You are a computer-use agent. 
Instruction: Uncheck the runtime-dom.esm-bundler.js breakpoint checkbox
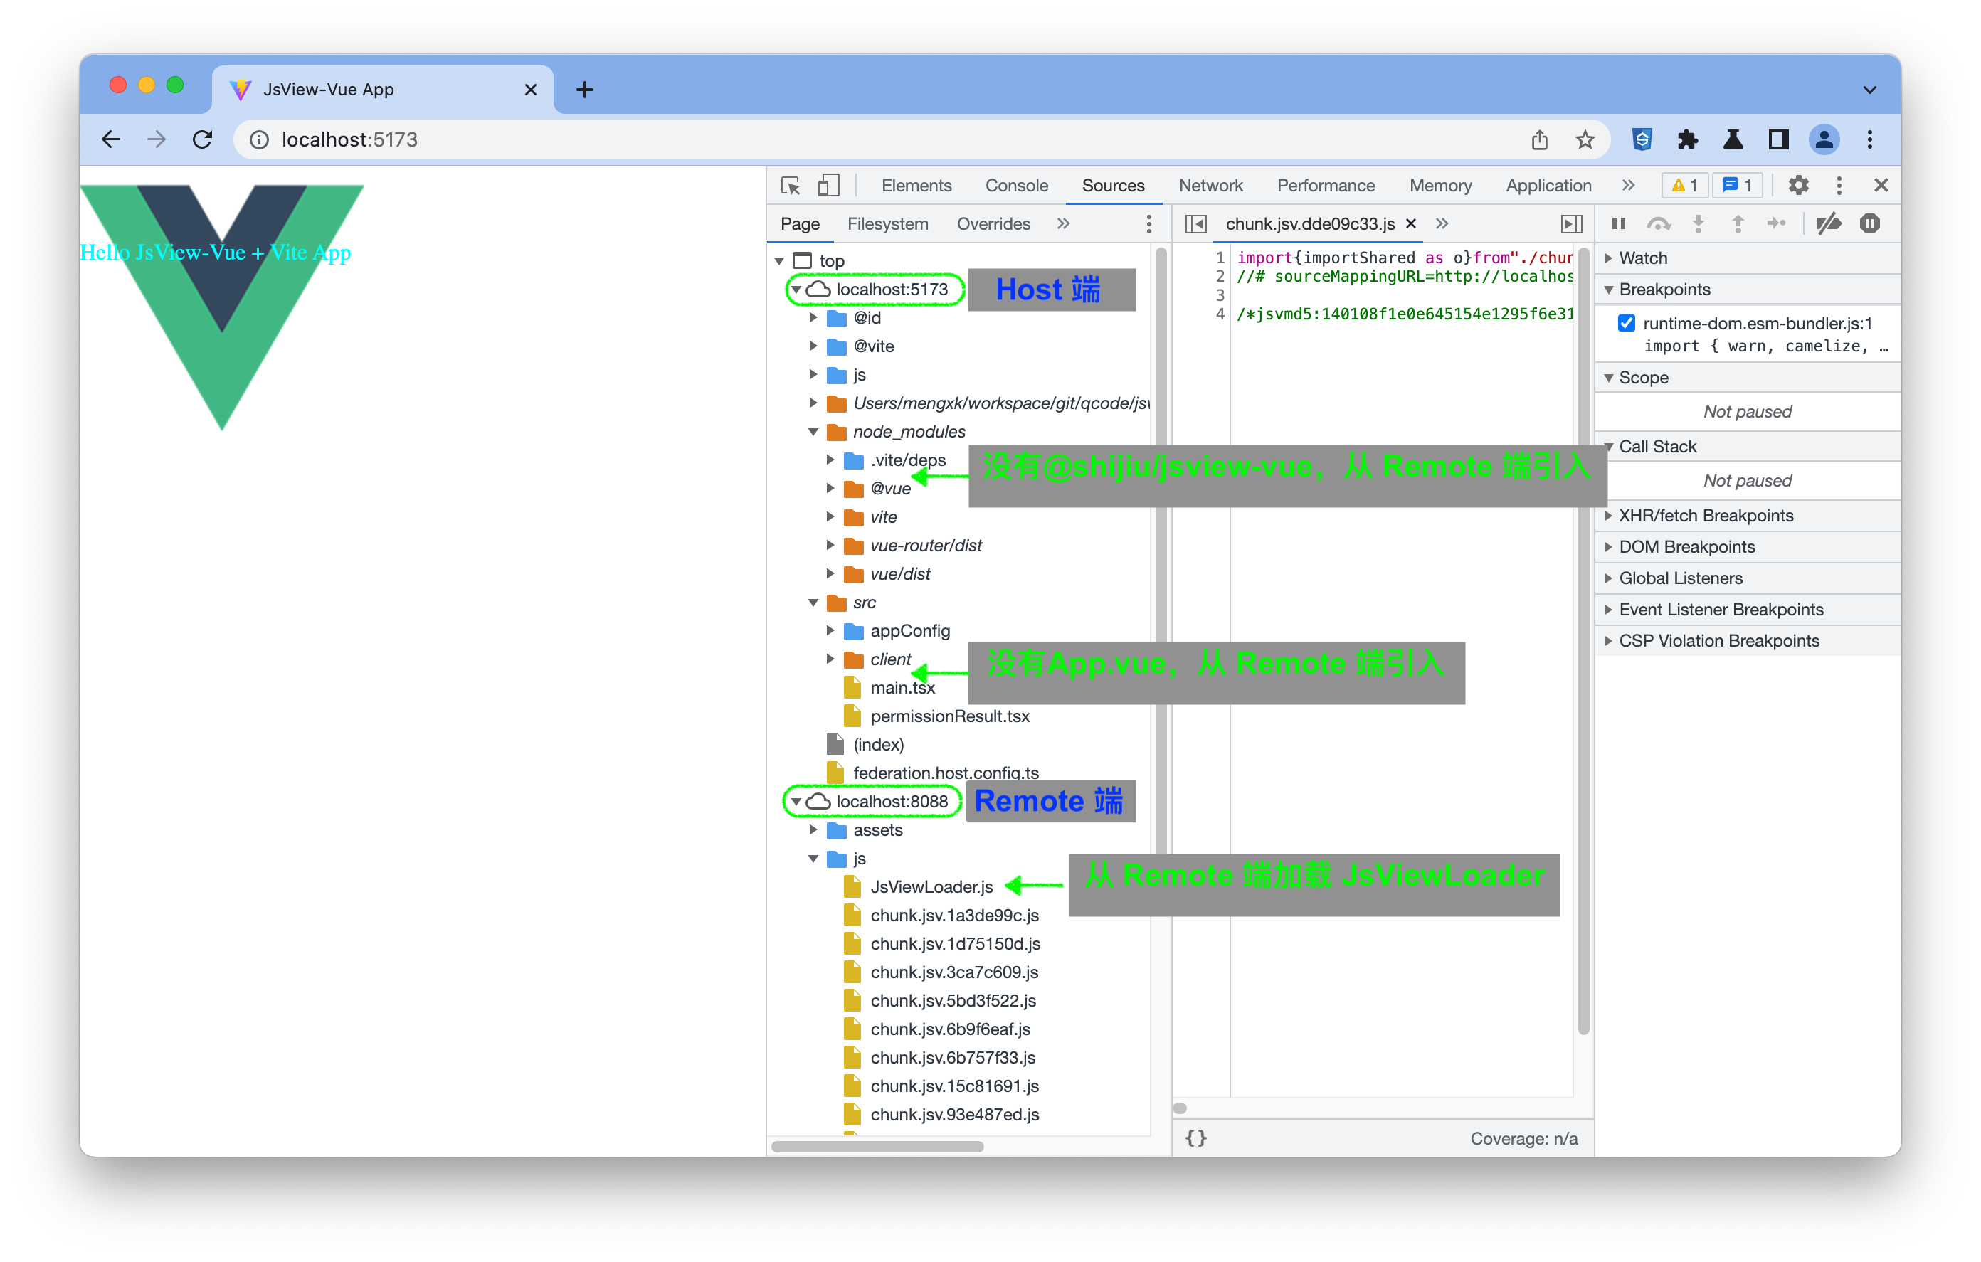pyautogui.click(x=1627, y=323)
